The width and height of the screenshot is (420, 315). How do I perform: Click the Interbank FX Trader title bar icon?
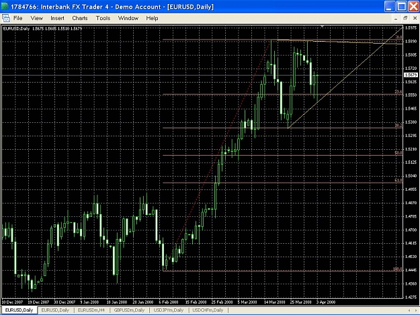click(x=5, y=6)
